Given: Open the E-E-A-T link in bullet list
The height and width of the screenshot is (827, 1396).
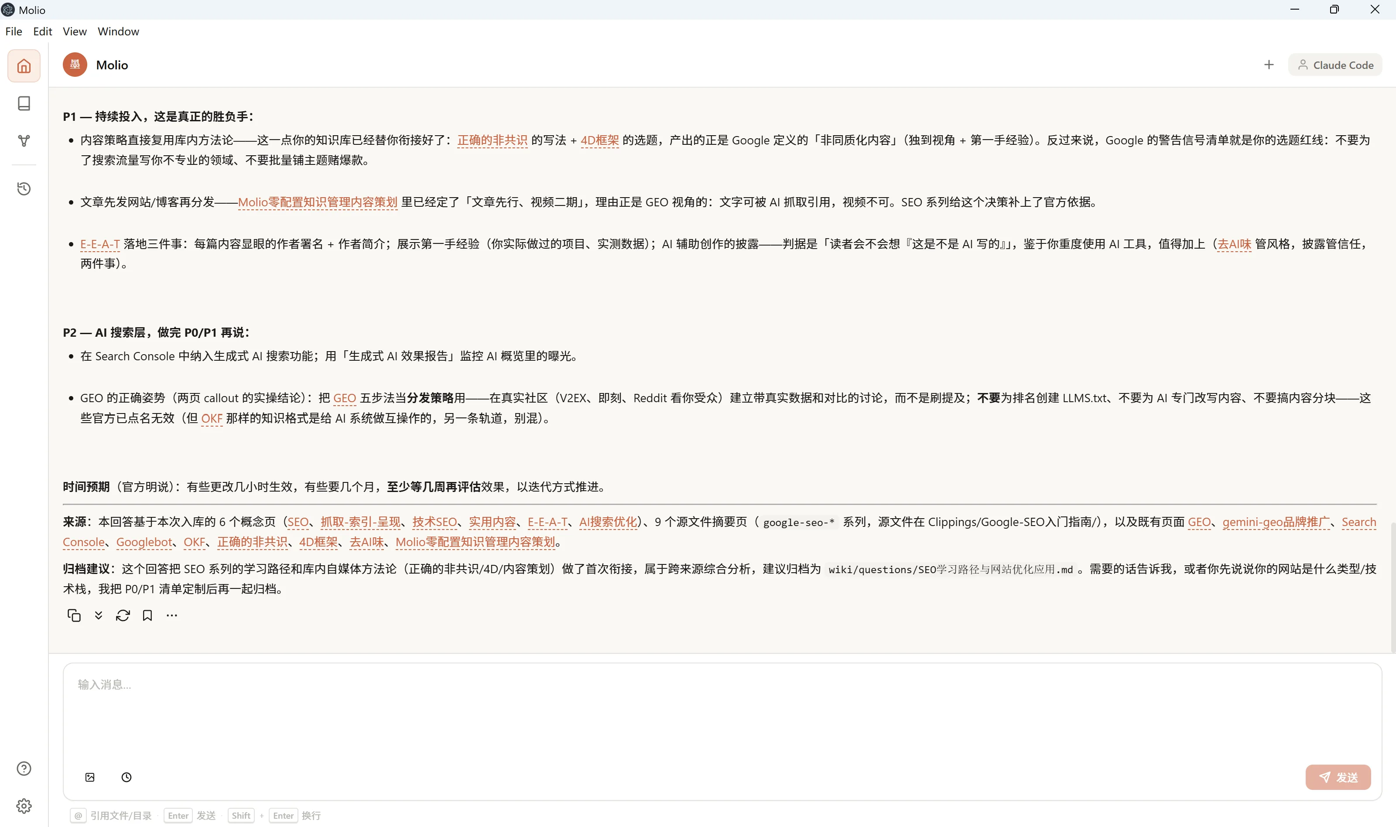Looking at the screenshot, I should (100, 244).
